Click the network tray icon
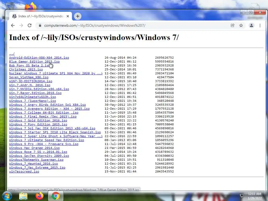 (242, 196)
